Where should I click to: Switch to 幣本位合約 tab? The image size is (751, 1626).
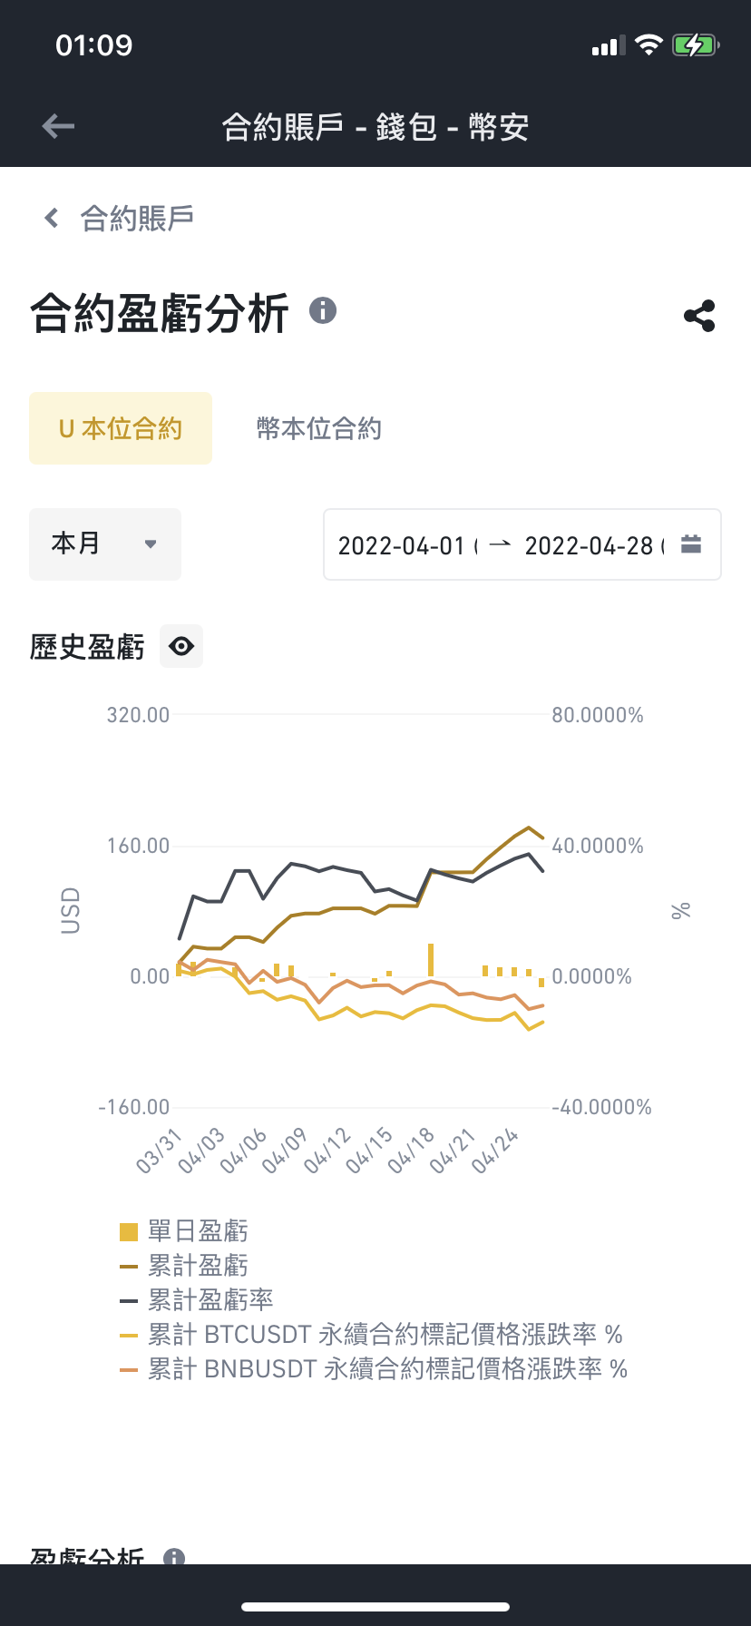pos(319,428)
